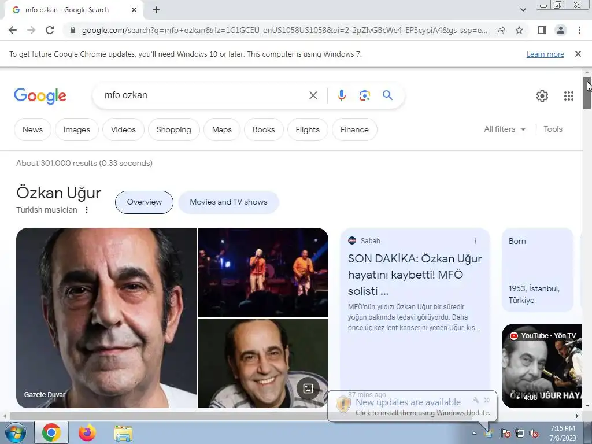Open the tab search chevron
The height and width of the screenshot is (444, 592).
pyautogui.click(x=523, y=10)
